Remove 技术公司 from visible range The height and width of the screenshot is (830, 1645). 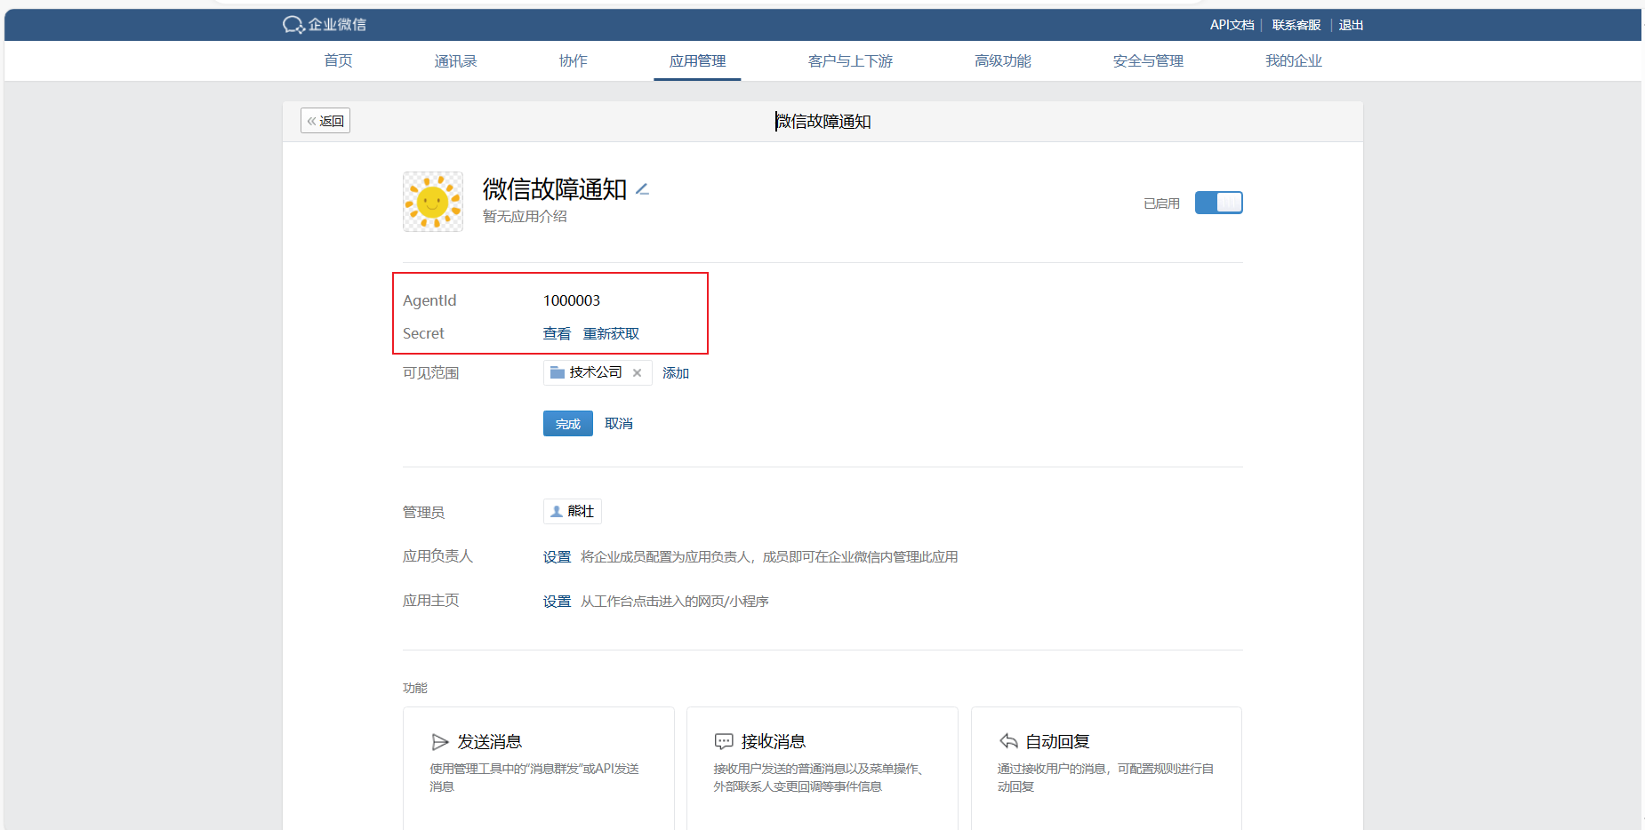tap(637, 373)
